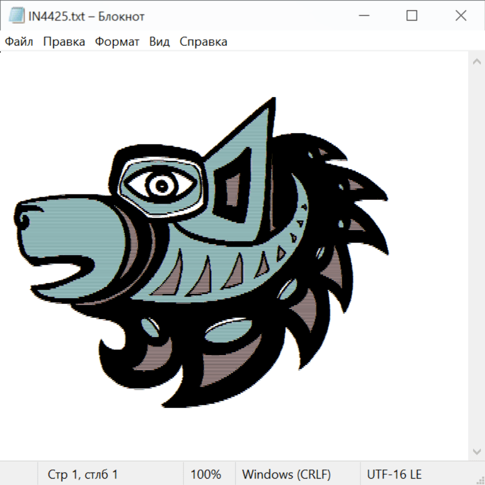This screenshot has height=485, width=485.
Task: Close the IN4425.txt window
Action: click(x=461, y=16)
